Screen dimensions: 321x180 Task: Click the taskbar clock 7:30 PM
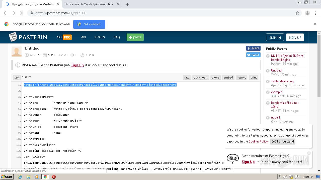coord(308,177)
